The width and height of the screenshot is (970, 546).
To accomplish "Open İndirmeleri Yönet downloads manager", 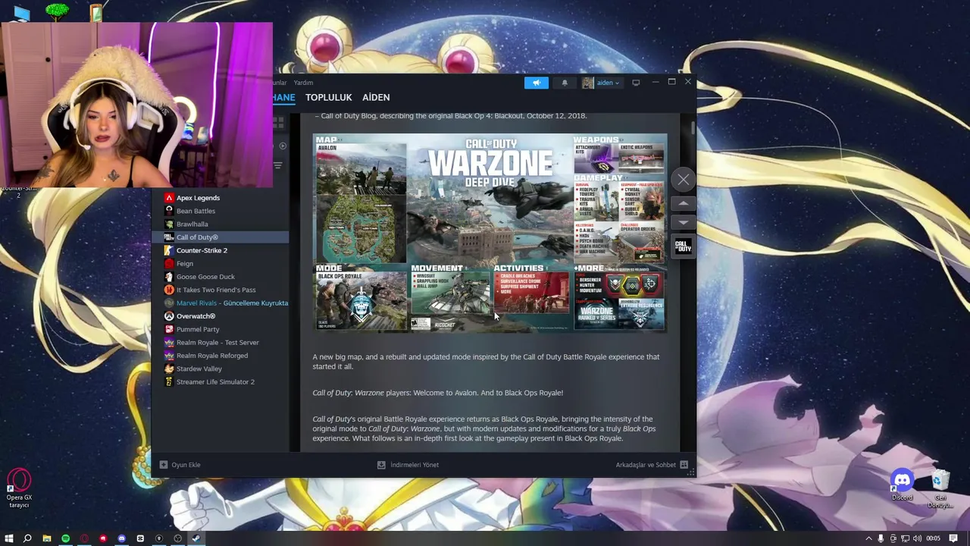I will 408,465.
